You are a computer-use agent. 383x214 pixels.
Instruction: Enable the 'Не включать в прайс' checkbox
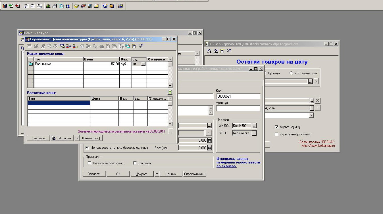click(x=89, y=163)
